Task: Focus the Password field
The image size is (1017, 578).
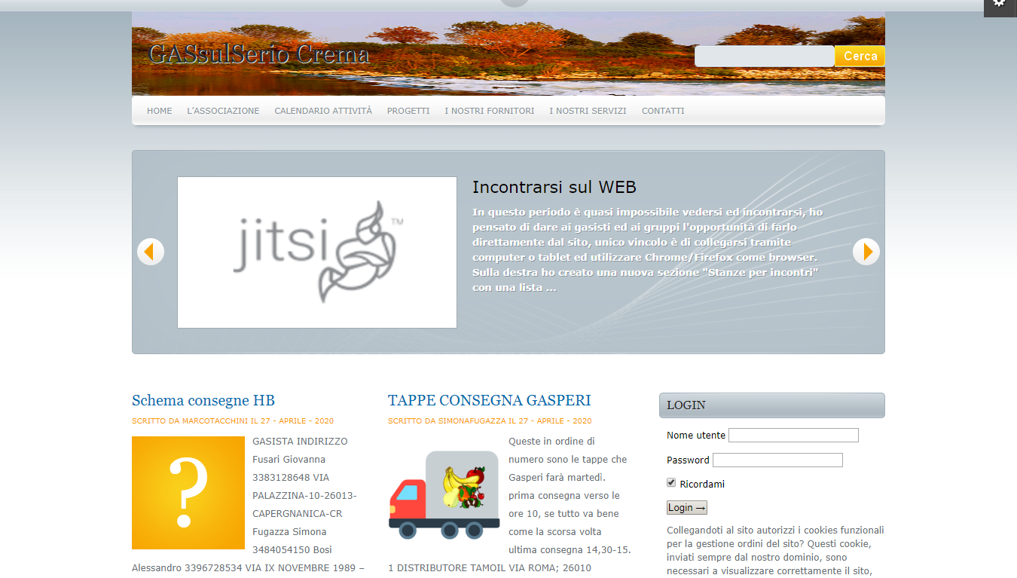Action: coord(777,460)
